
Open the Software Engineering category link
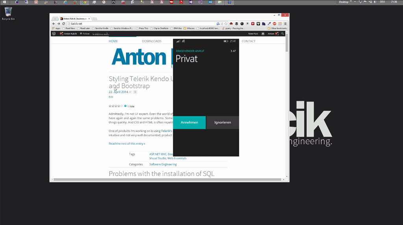pyautogui.click(x=163, y=164)
